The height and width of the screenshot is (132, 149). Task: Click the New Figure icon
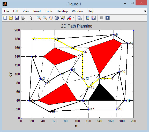click(5, 18)
